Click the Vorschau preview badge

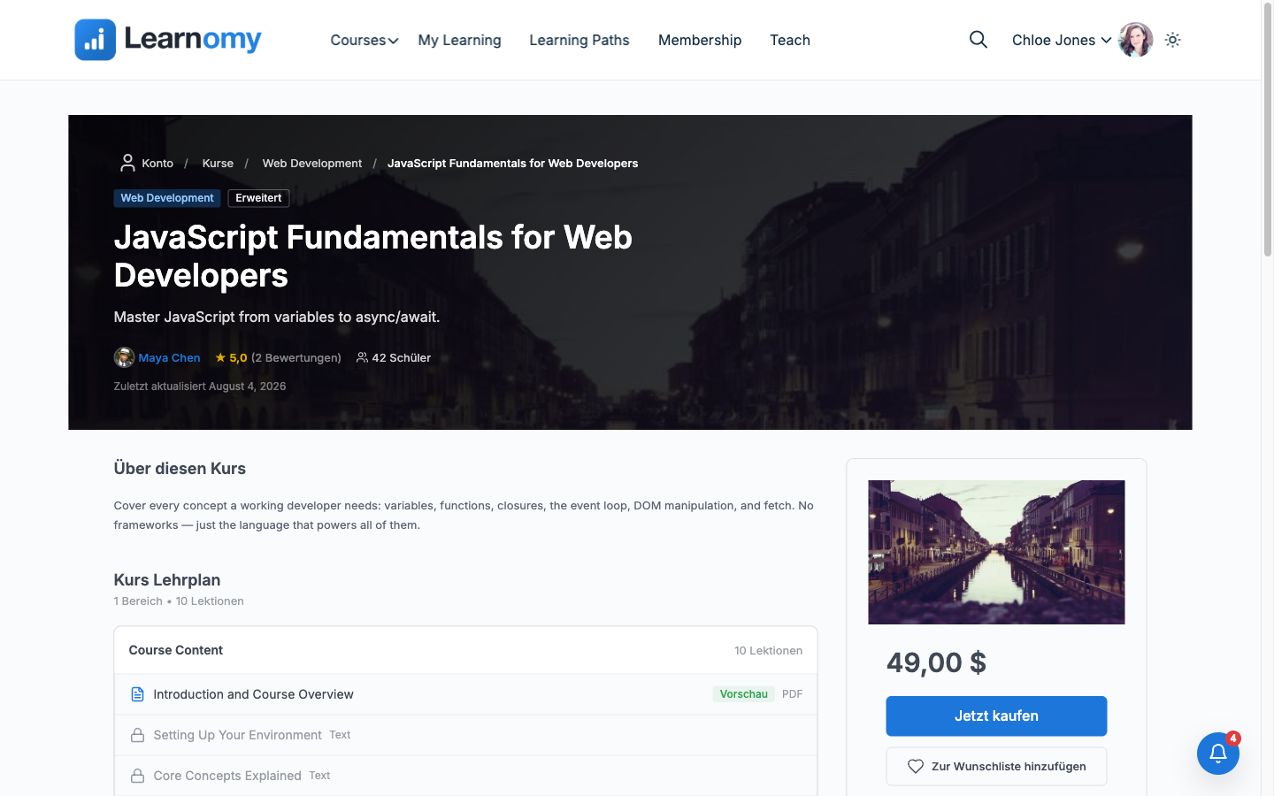743,694
